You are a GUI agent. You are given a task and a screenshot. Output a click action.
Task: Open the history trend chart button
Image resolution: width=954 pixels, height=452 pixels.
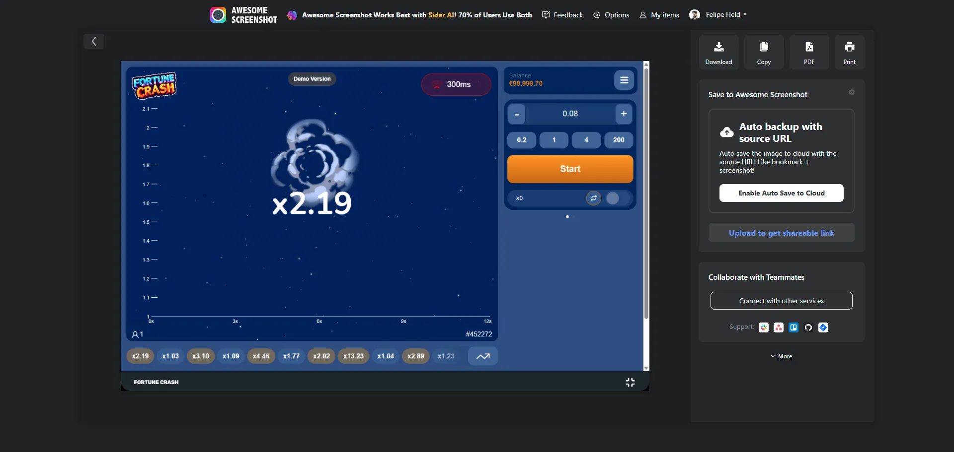(483, 356)
